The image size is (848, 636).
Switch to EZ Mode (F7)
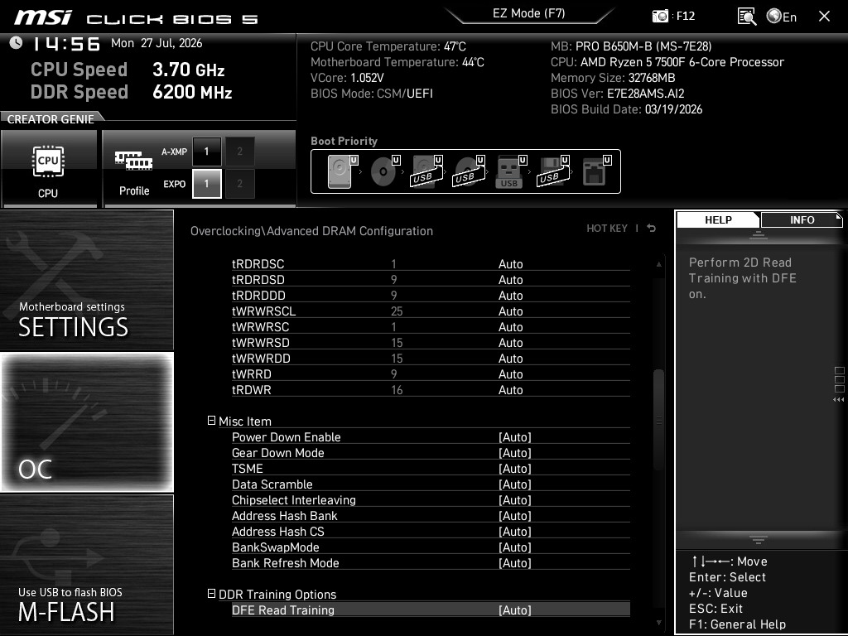[x=528, y=13]
